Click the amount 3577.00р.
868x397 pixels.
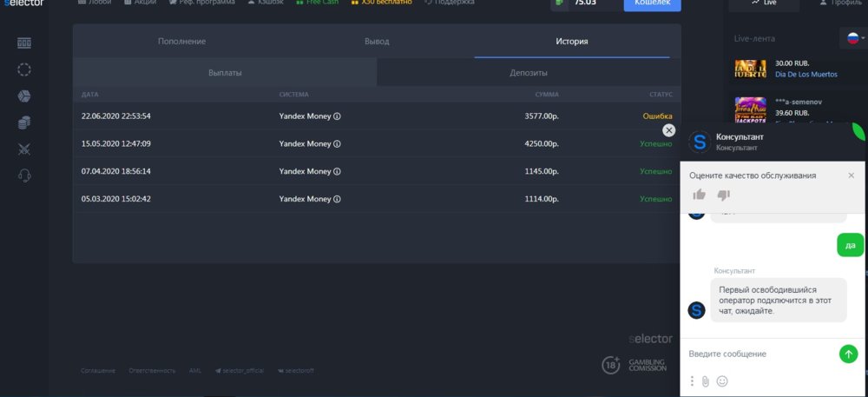click(542, 116)
